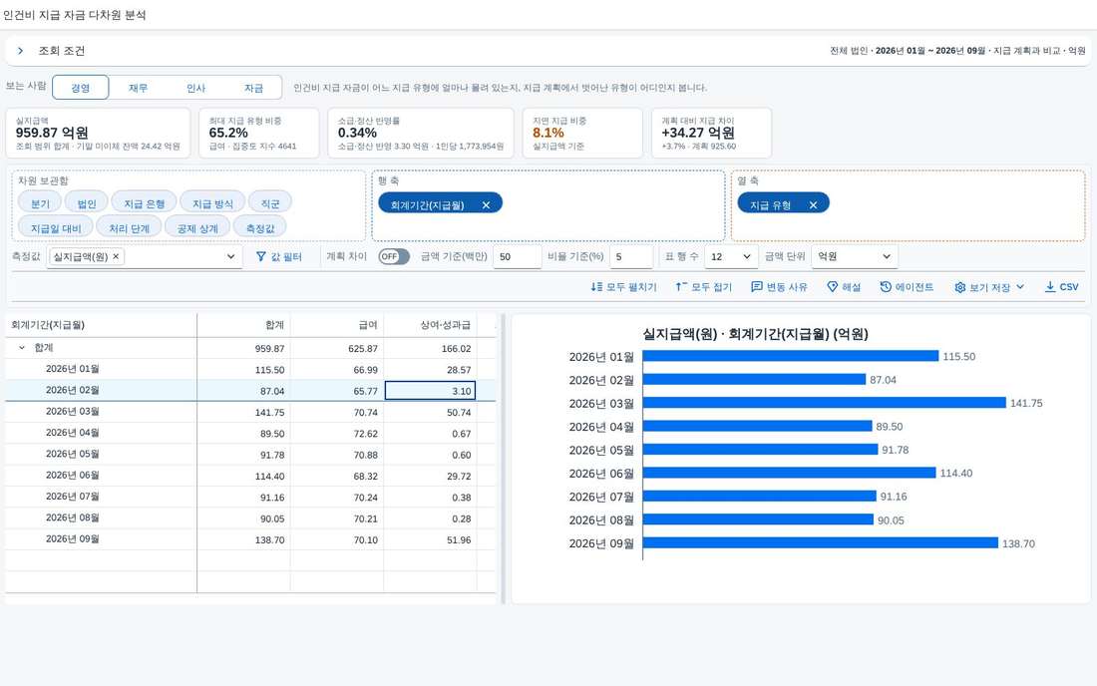Open the 에이전트 history icon
Screen dimensions: 1097x686
coord(886,287)
